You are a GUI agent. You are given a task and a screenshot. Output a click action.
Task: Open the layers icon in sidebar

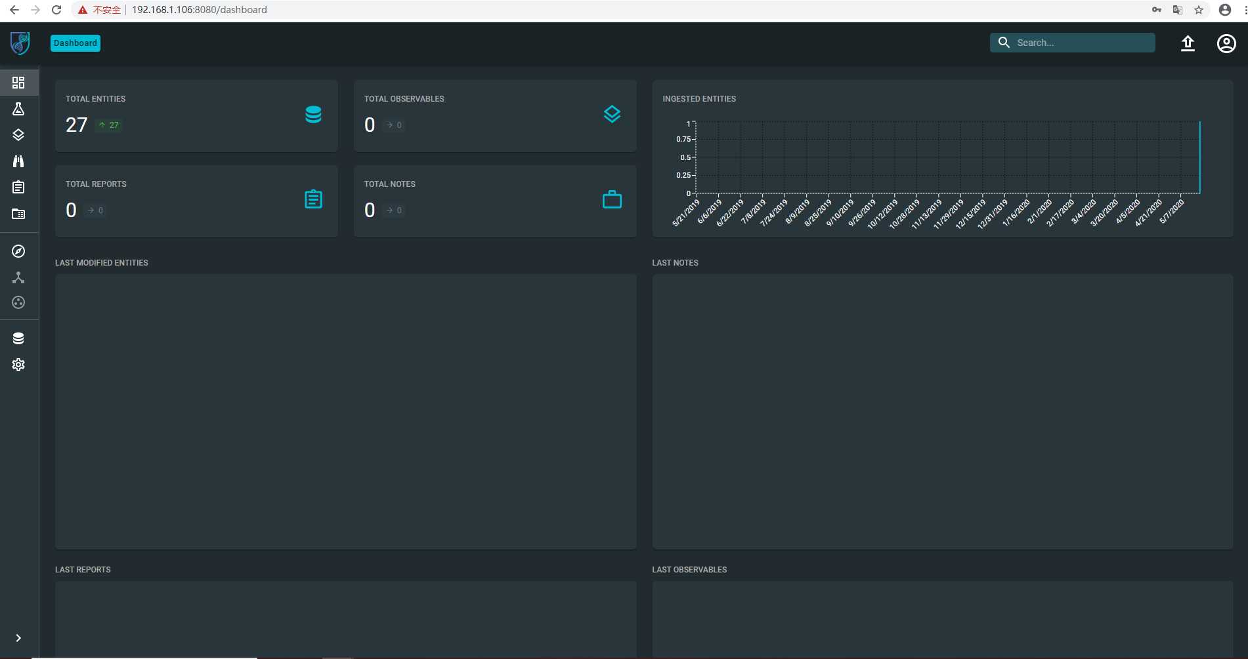[x=18, y=135]
